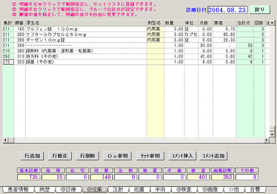The image size is (277, 194).
Task: Click the 行追加 add row button
Action: 32,156
